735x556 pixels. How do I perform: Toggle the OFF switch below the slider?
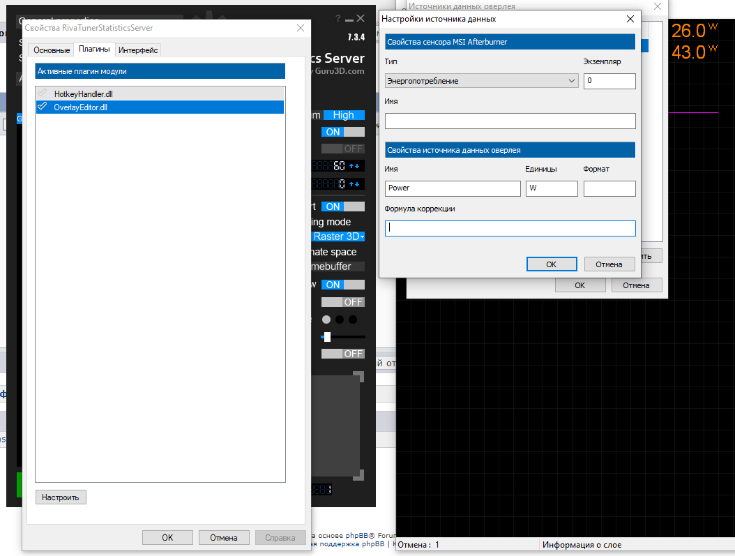click(x=342, y=354)
